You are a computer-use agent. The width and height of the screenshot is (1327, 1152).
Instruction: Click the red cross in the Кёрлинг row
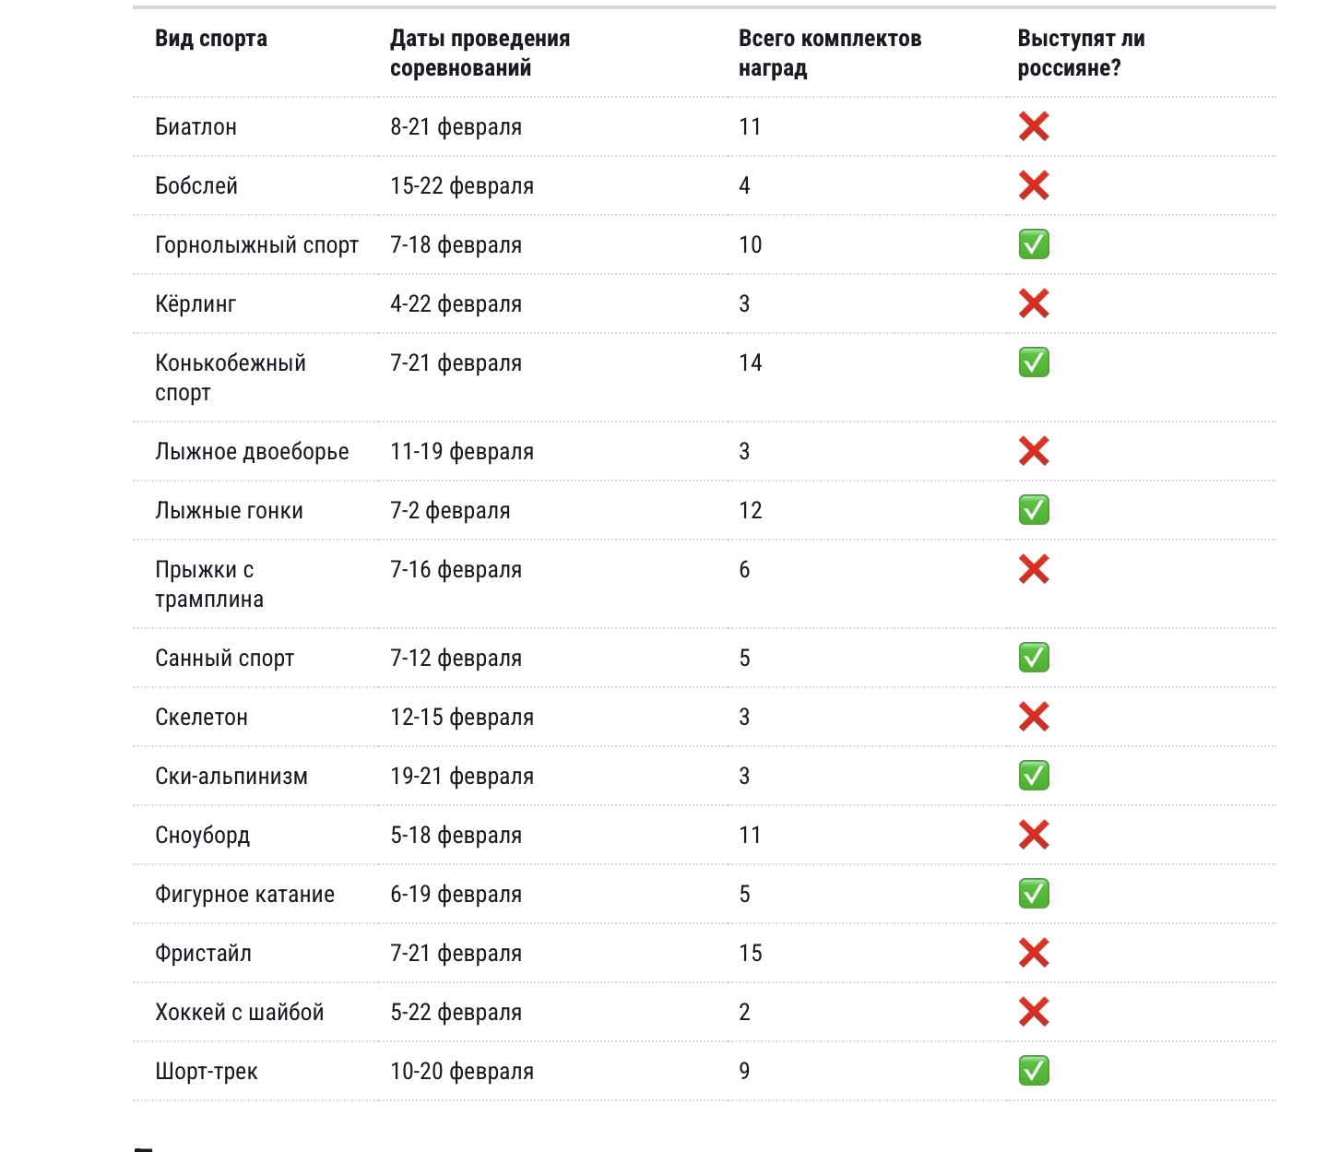point(1033,303)
